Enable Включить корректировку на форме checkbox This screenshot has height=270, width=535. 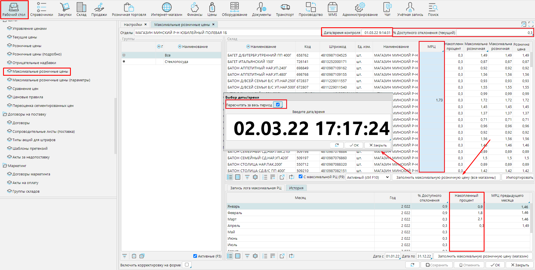point(187,265)
